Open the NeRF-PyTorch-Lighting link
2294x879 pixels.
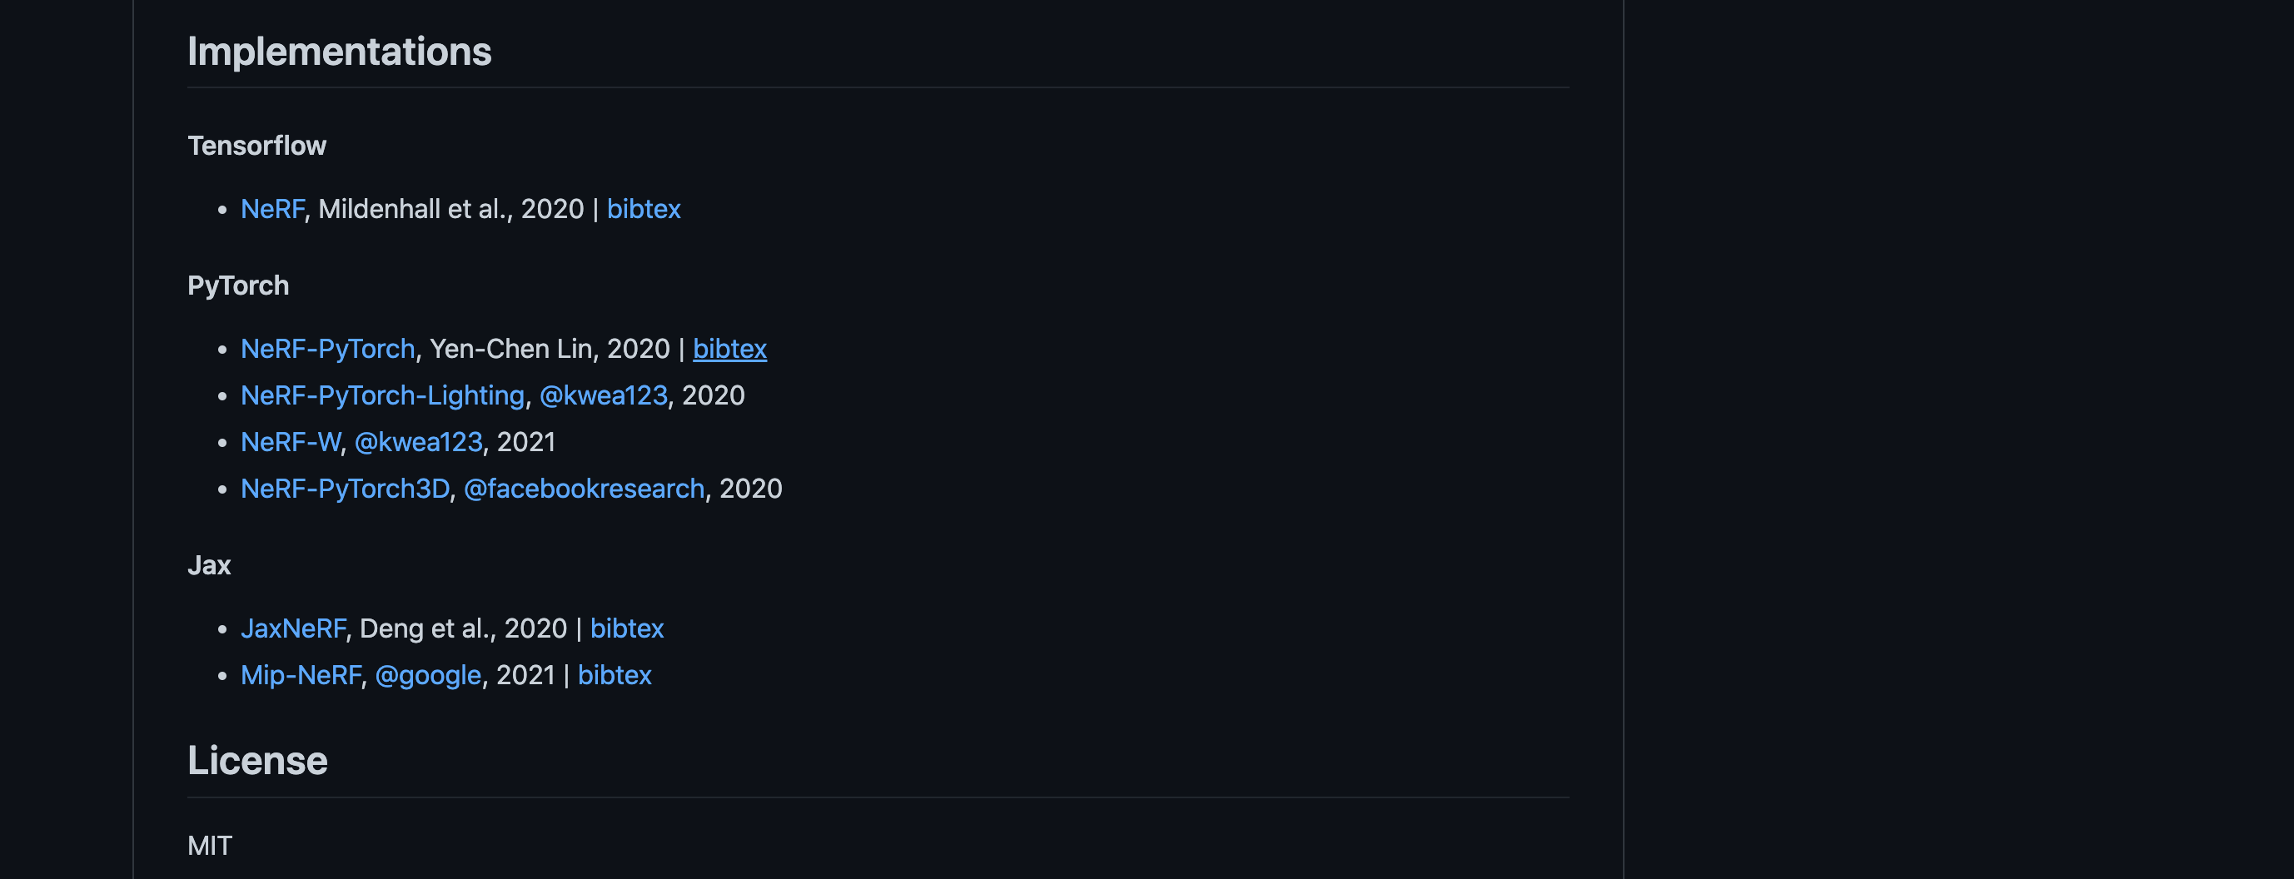coord(382,395)
